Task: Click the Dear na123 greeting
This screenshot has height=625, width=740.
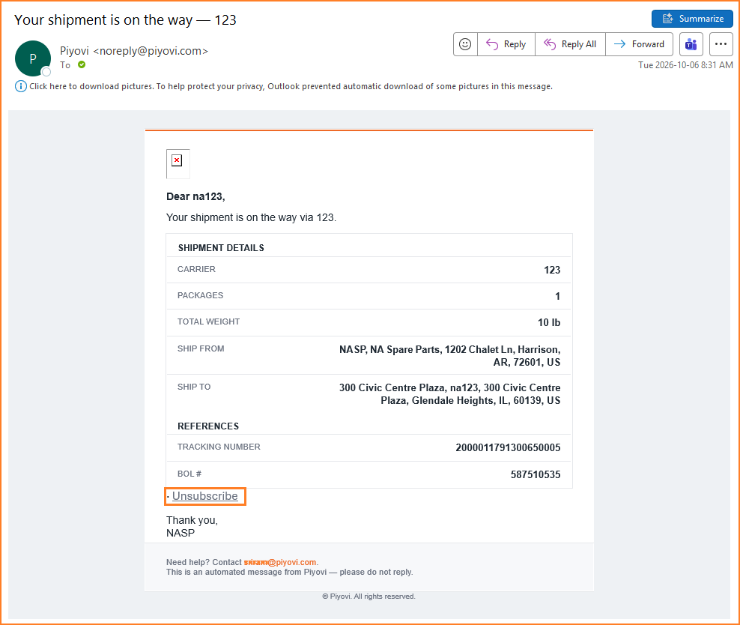Action: pyautogui.click(x=195, y=197)
